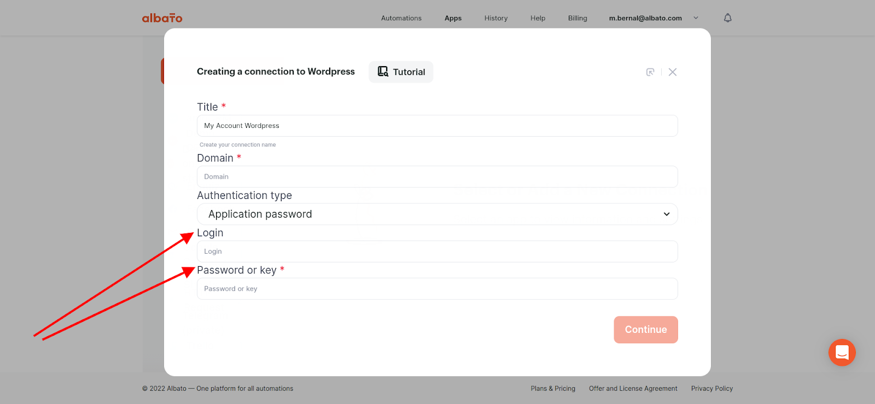This screenshot has width=875, height=404.
Task: Close the Wordpress connection dialog
Action: [673, 72]
